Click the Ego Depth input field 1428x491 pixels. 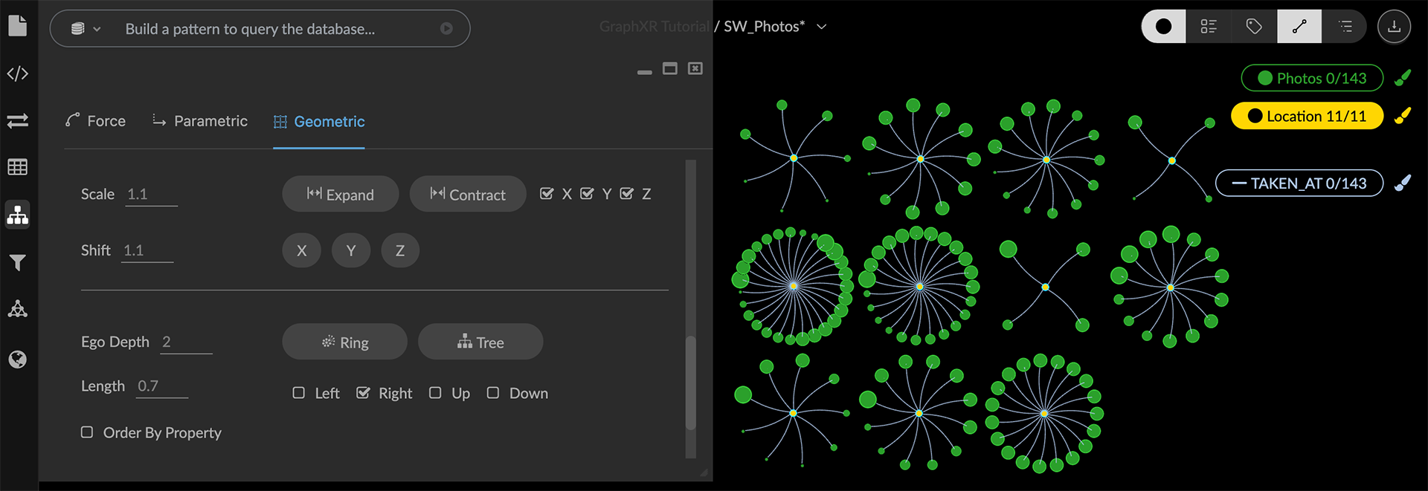click(186, 342)
